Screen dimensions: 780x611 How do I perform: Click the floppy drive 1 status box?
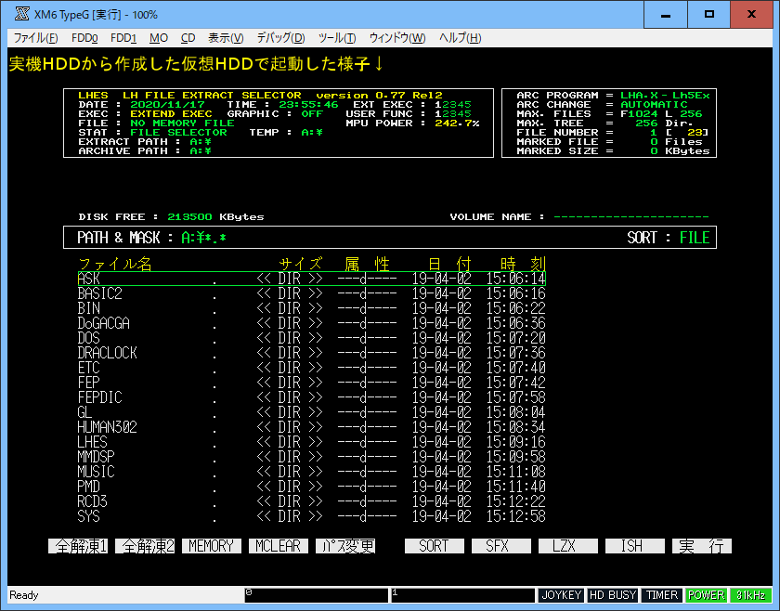tap(462, 595)
